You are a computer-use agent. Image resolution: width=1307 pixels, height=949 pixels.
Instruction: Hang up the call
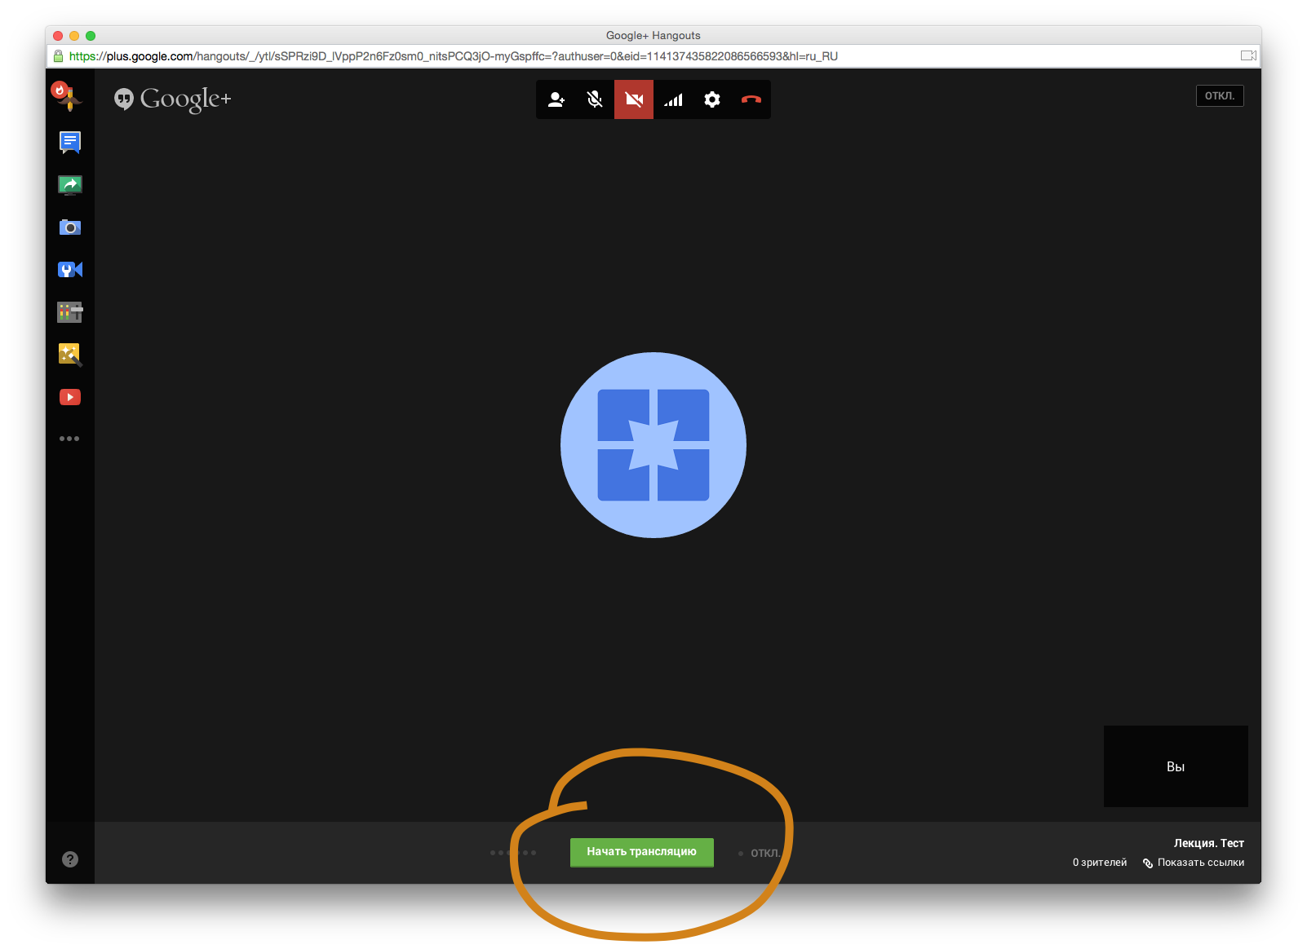click(x=751, y=99)
